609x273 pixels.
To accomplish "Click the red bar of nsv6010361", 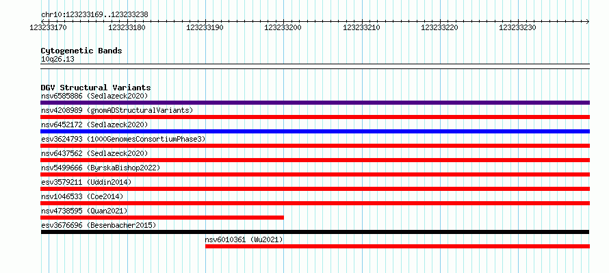I will point(398,246).
